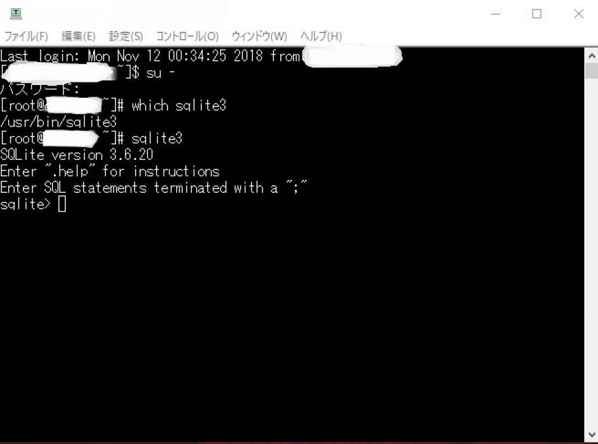Click the scrollbar down arrow
Screen dimensions: 598x444
point(592,434)
